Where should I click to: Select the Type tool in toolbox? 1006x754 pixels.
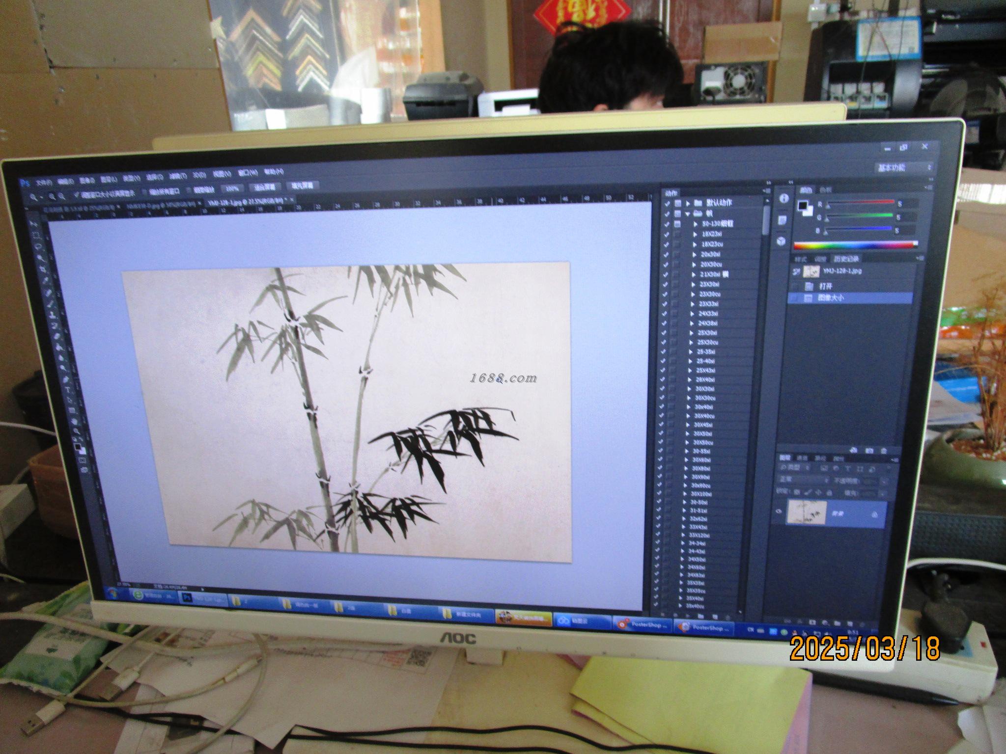tap(67, 390)
